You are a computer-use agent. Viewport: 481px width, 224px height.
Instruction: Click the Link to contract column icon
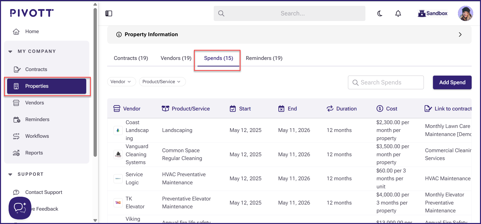[428, 109]
